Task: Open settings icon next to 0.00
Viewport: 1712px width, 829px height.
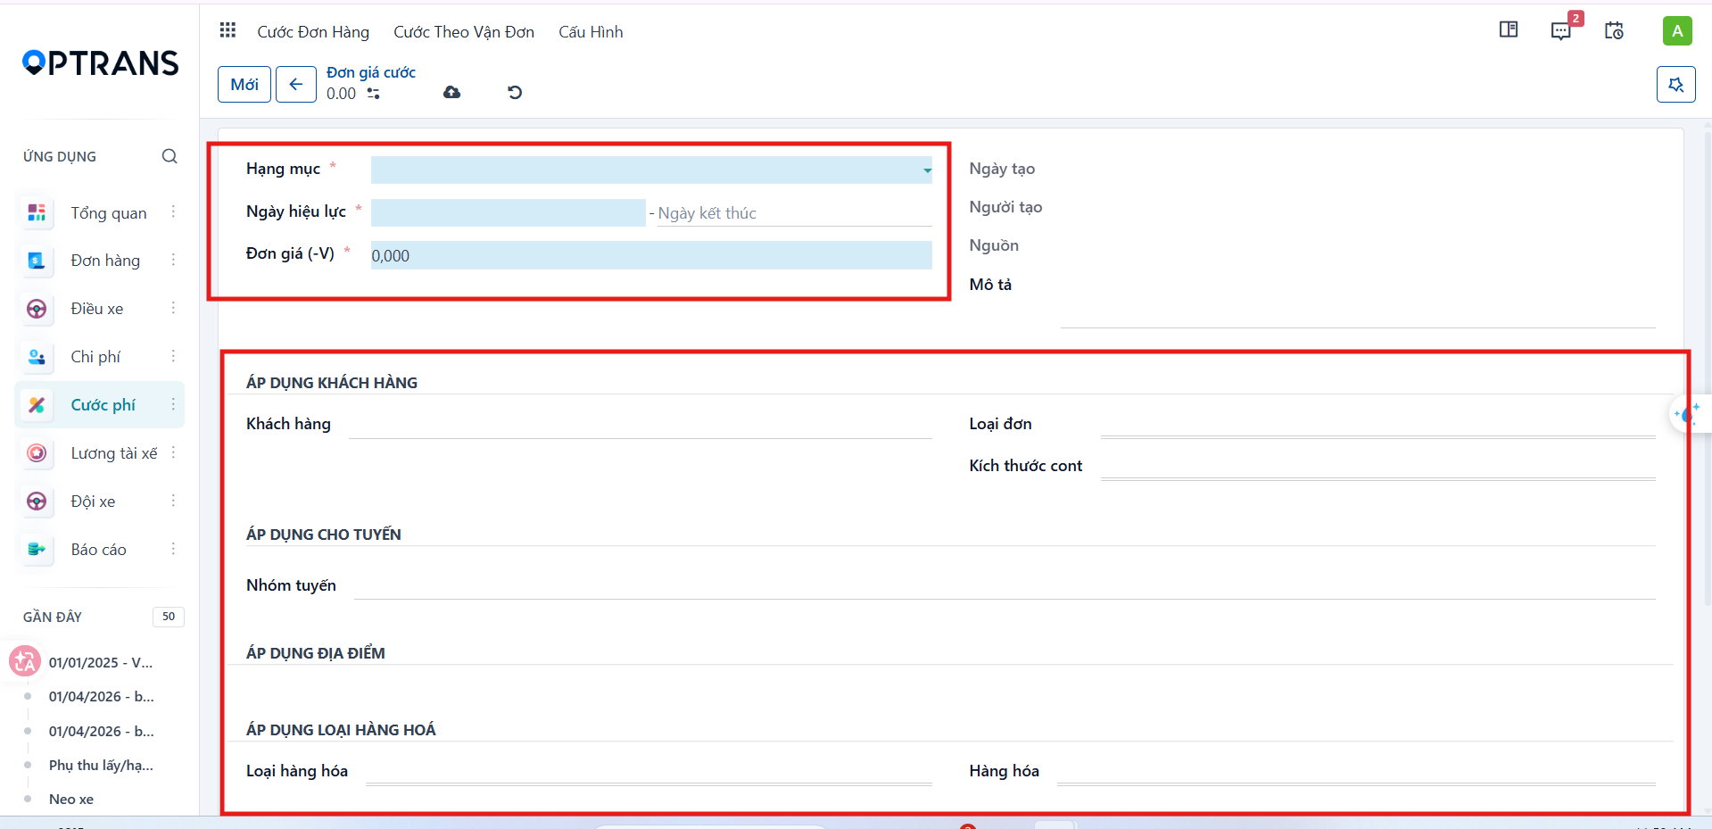Action: [x=374, y=94]
